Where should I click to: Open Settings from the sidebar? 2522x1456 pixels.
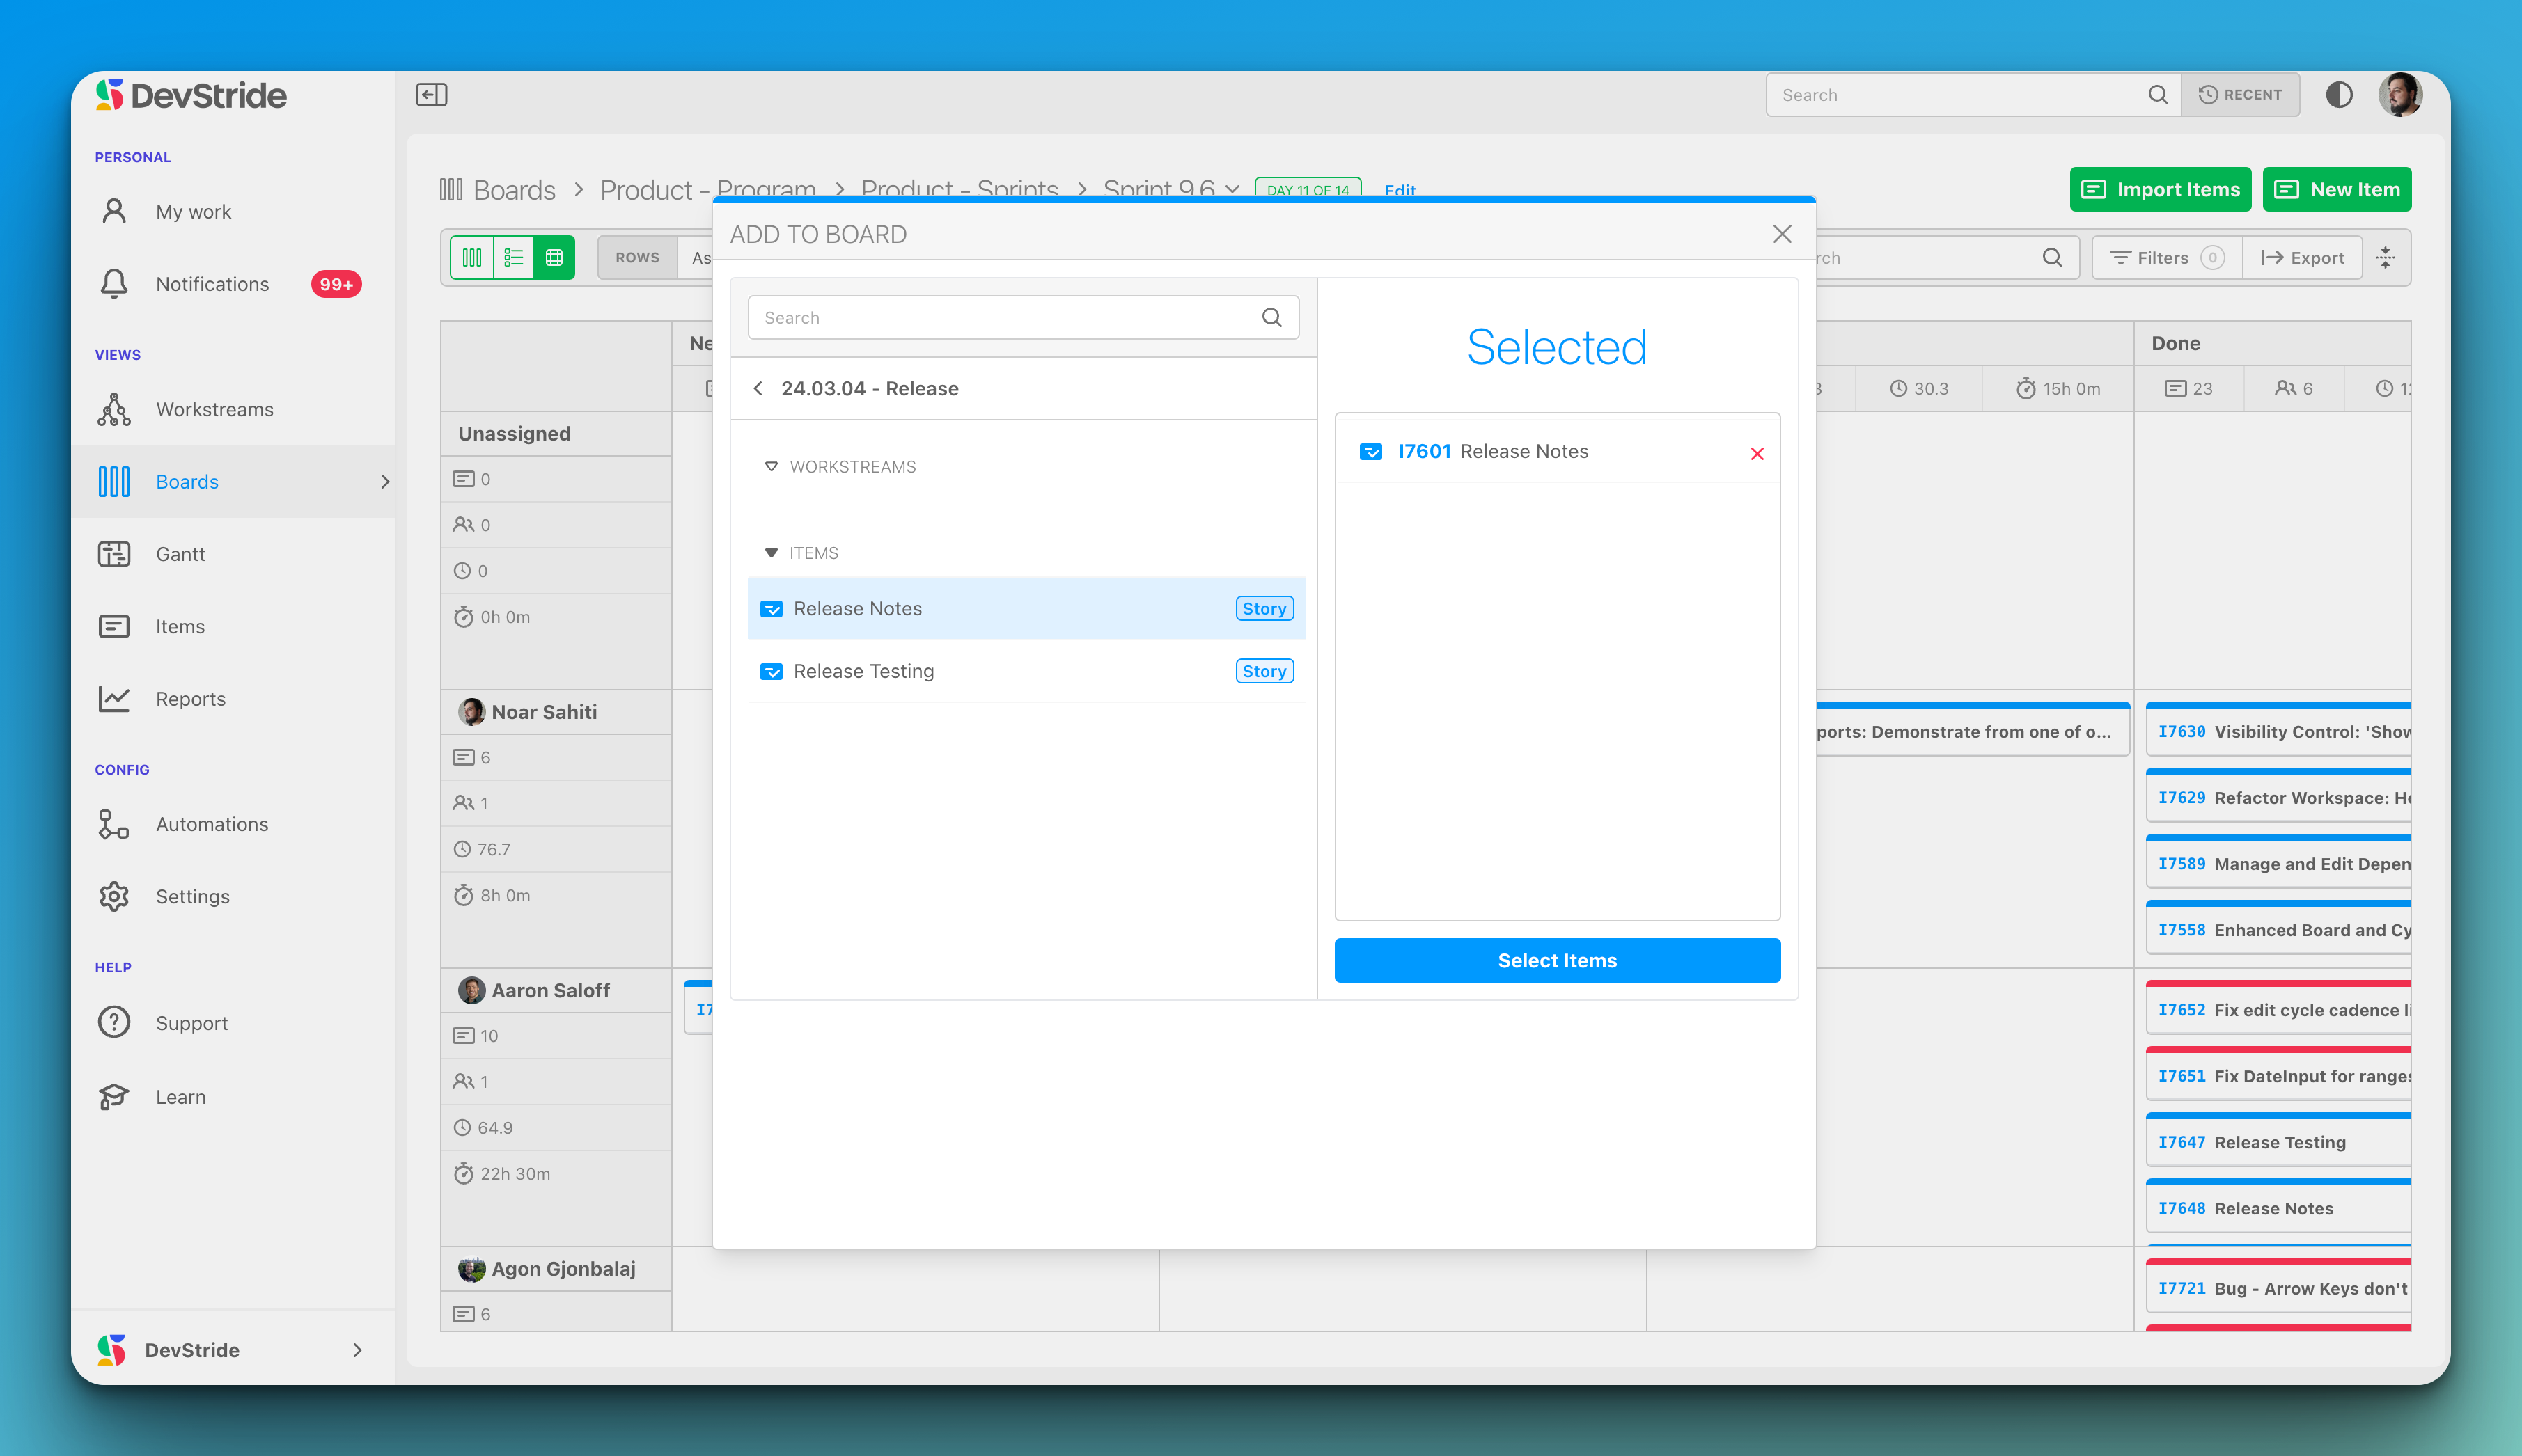pyautogui.click(x=192, y=896)
